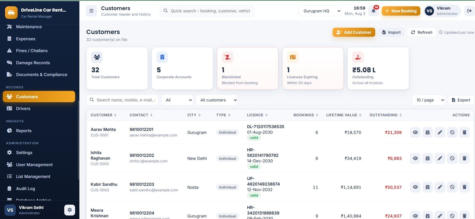The height and width of the screenshot is (219, 475).
Task: Create booking calendar icon for Ishita Raghavan
Action: coord(427,158)
